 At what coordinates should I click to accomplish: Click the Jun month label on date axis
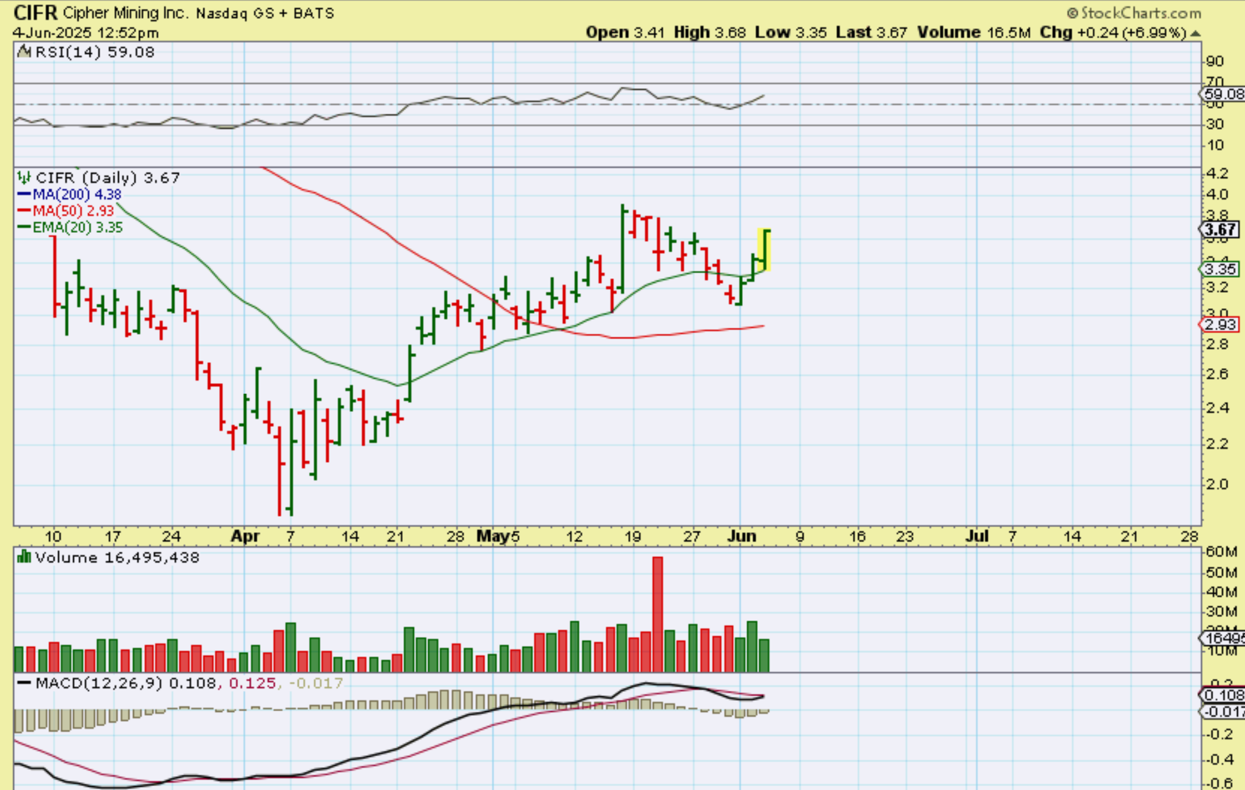741,536
